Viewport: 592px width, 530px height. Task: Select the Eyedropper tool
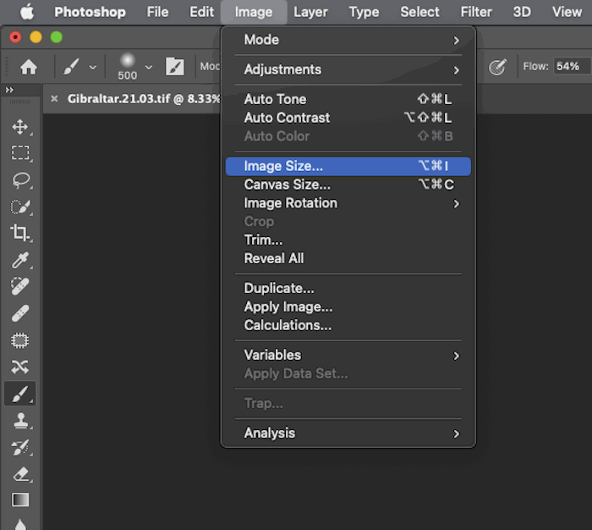pyautogui.click(x=20, y=260)
